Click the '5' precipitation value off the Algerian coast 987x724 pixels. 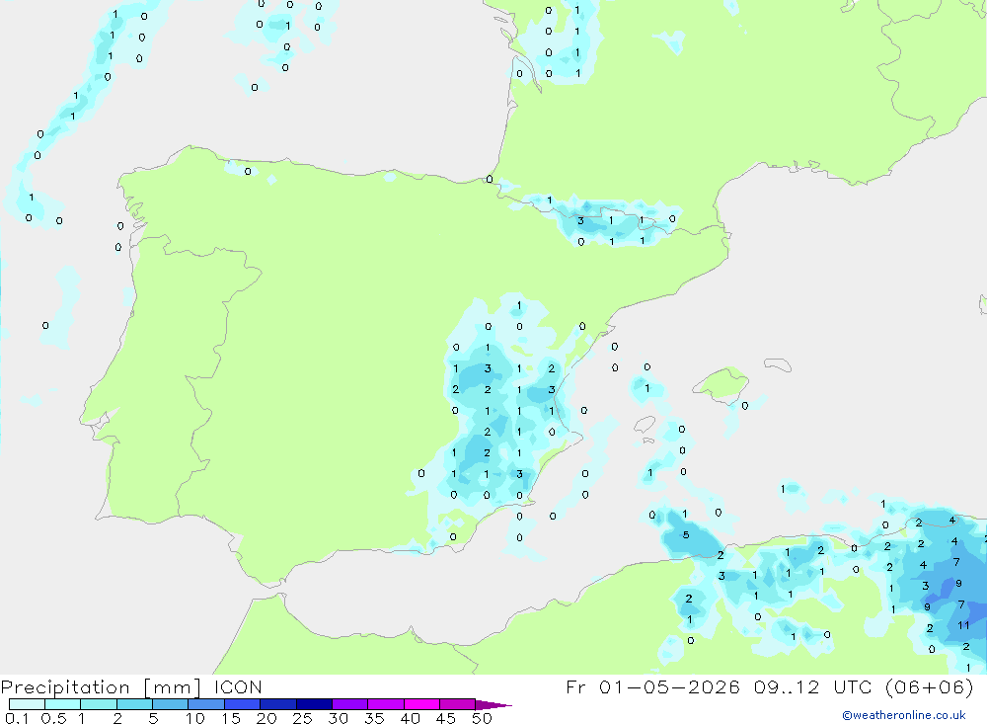pyautogui.click(x=686, y=535)
